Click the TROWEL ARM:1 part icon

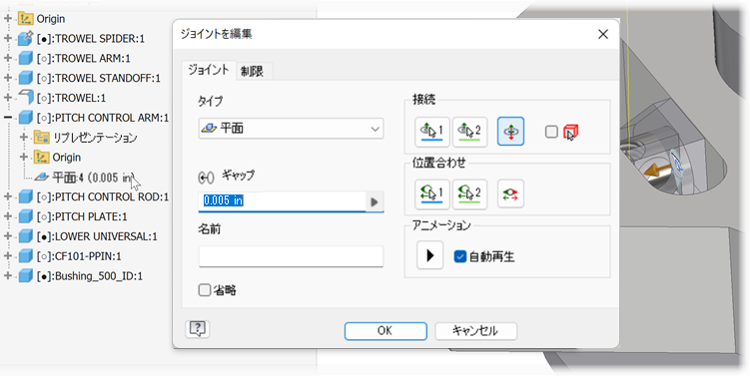tap(25, 58)
